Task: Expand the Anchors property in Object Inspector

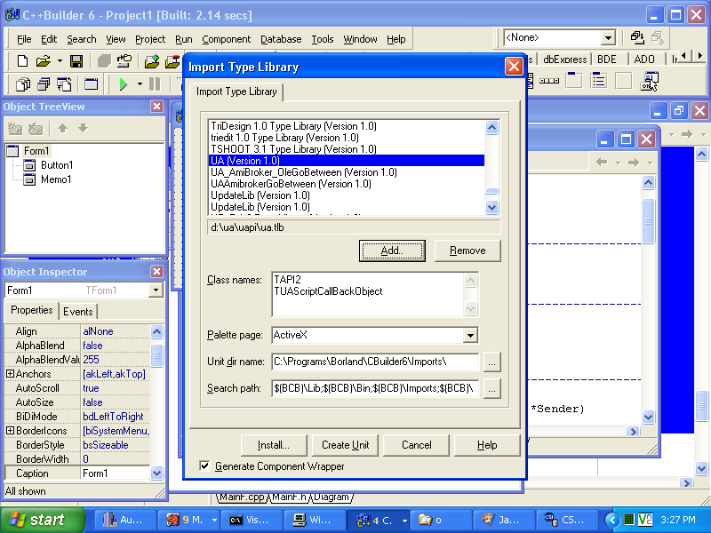Action: [8, 373]
